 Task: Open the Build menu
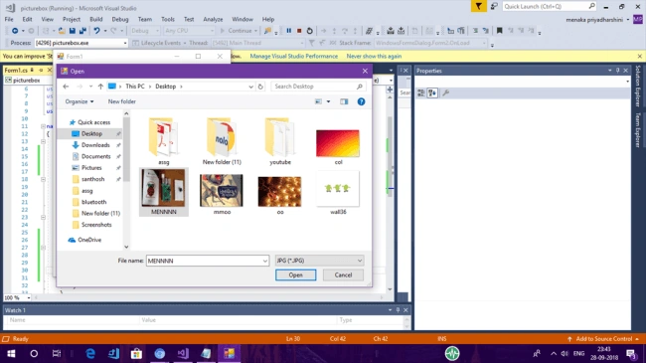pos(96,19)
